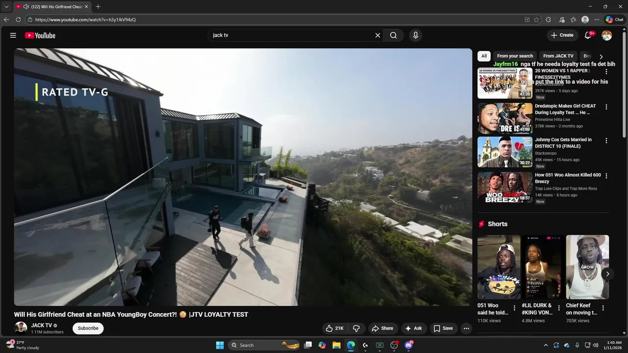Go to the YouTube home logo

click(40, 35)
